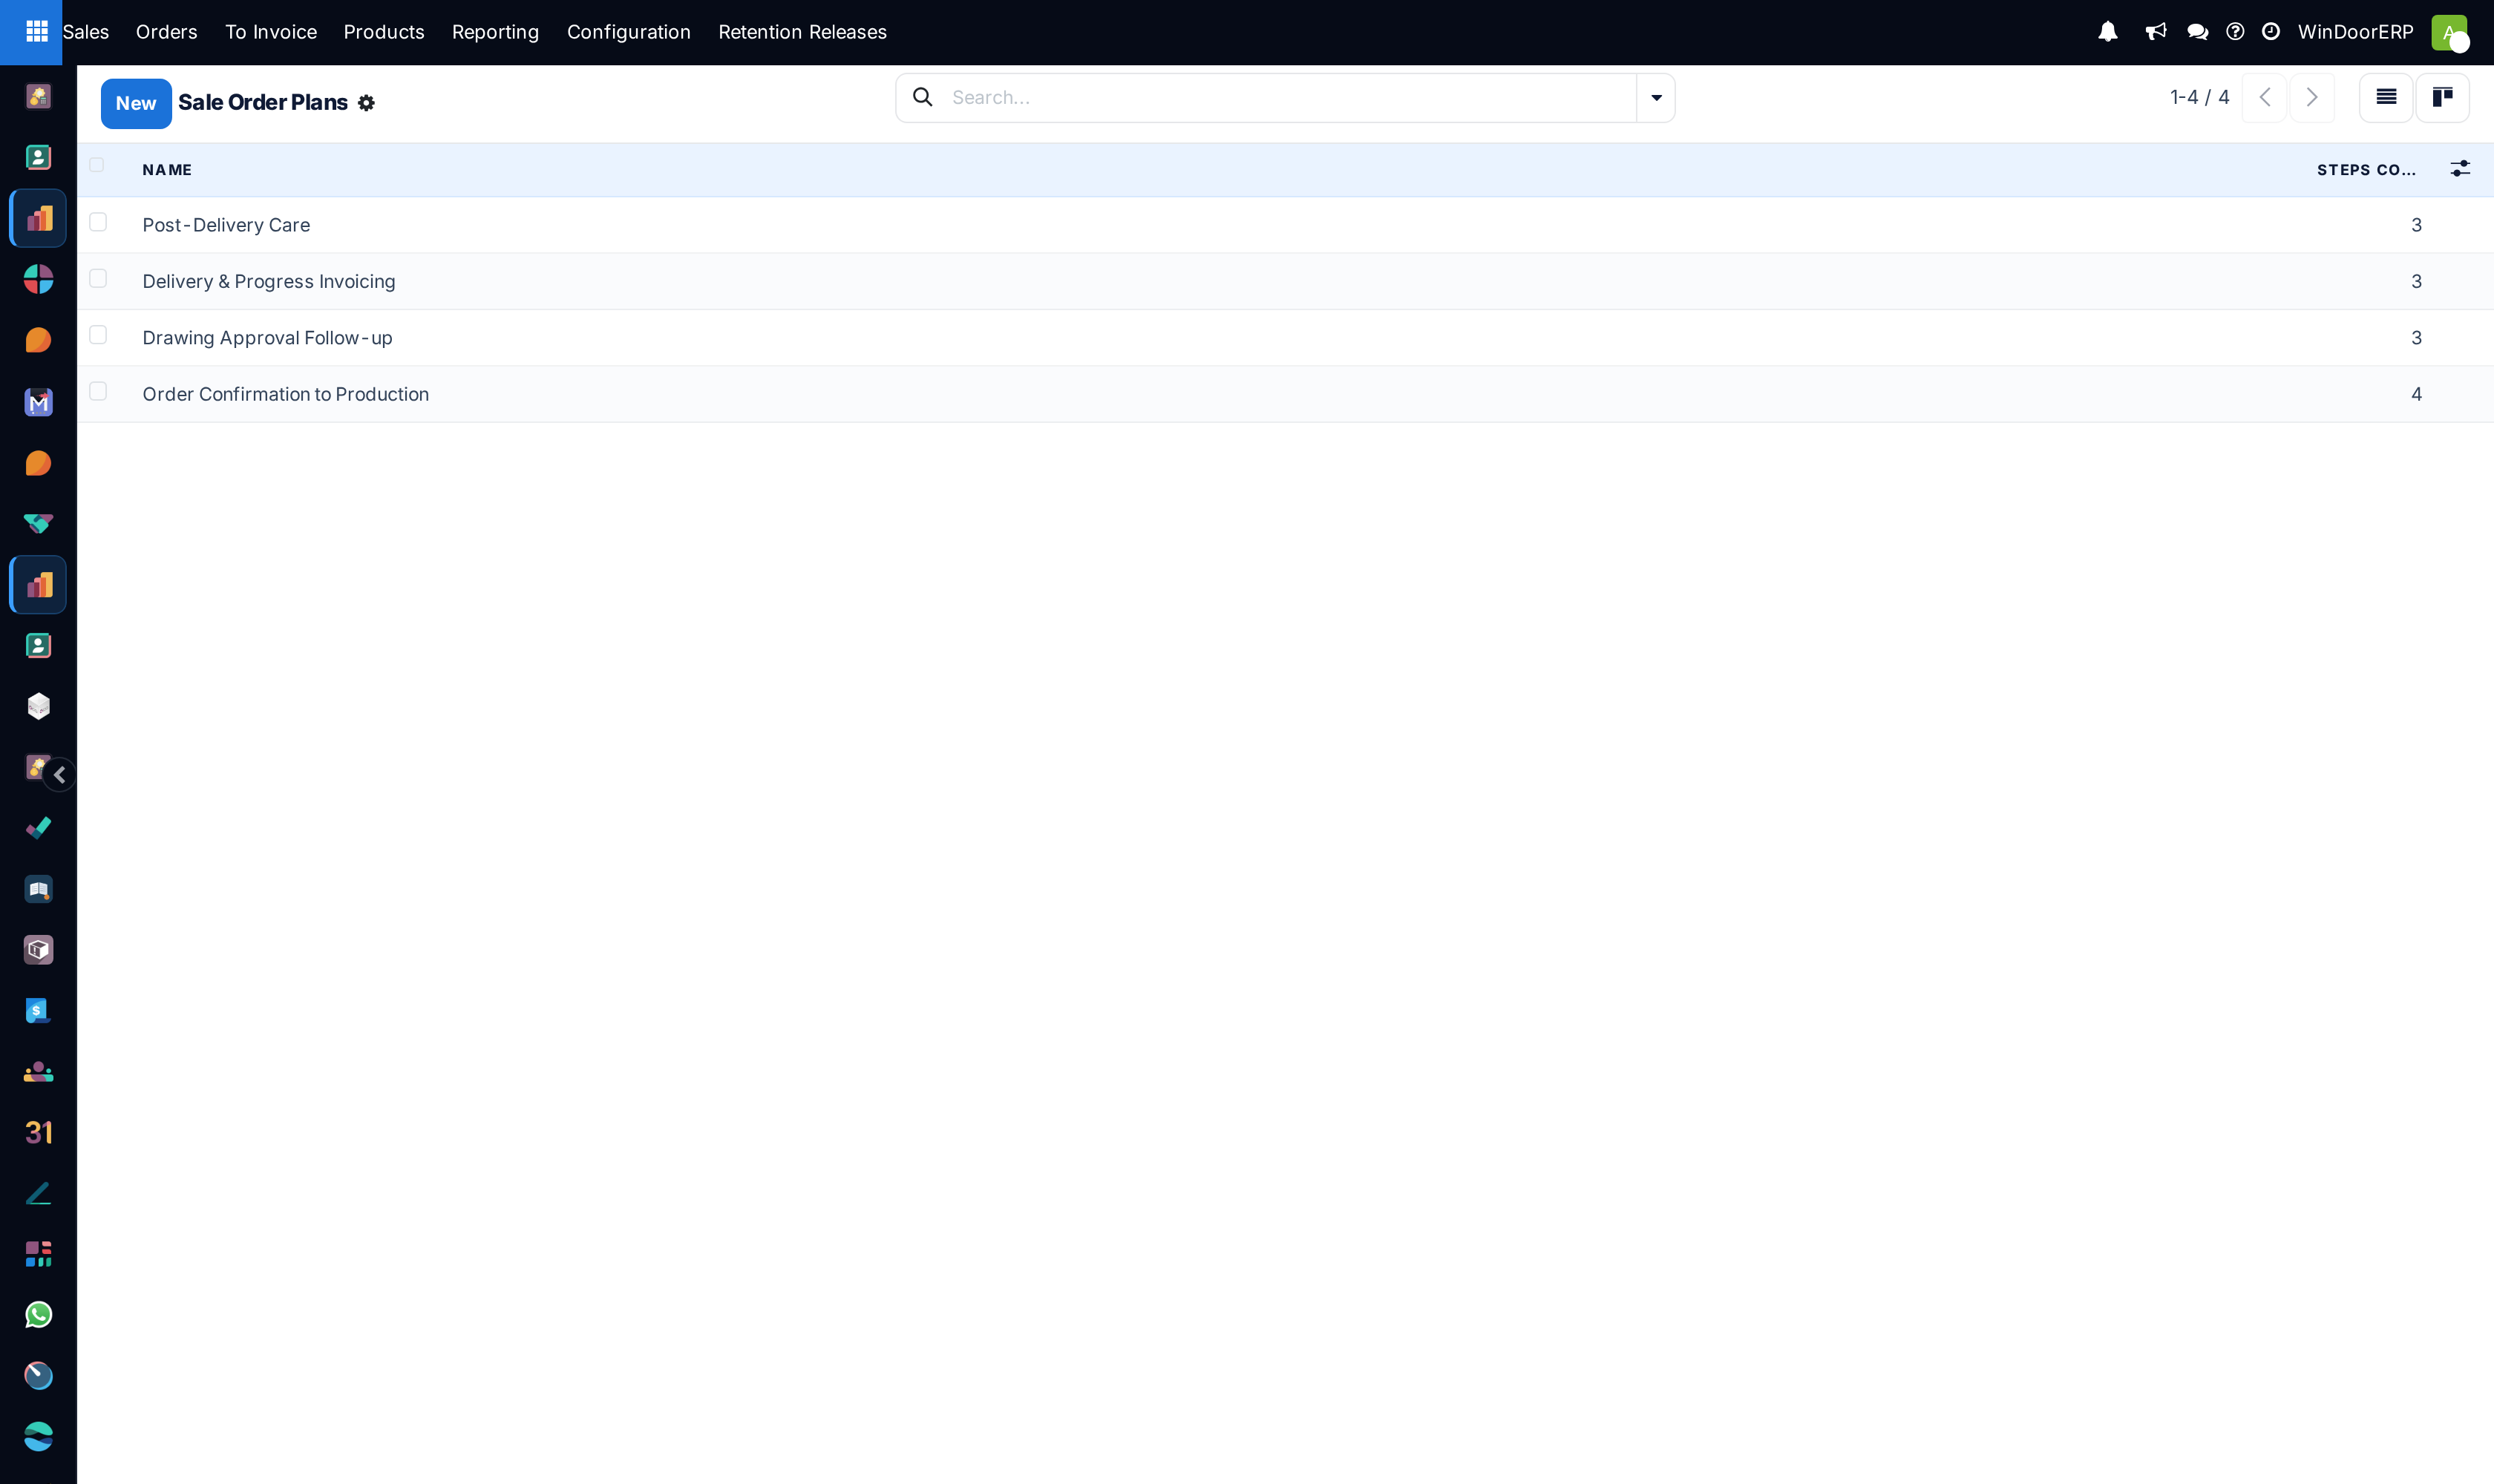Sort by the NAME column header

pos(167,170)
